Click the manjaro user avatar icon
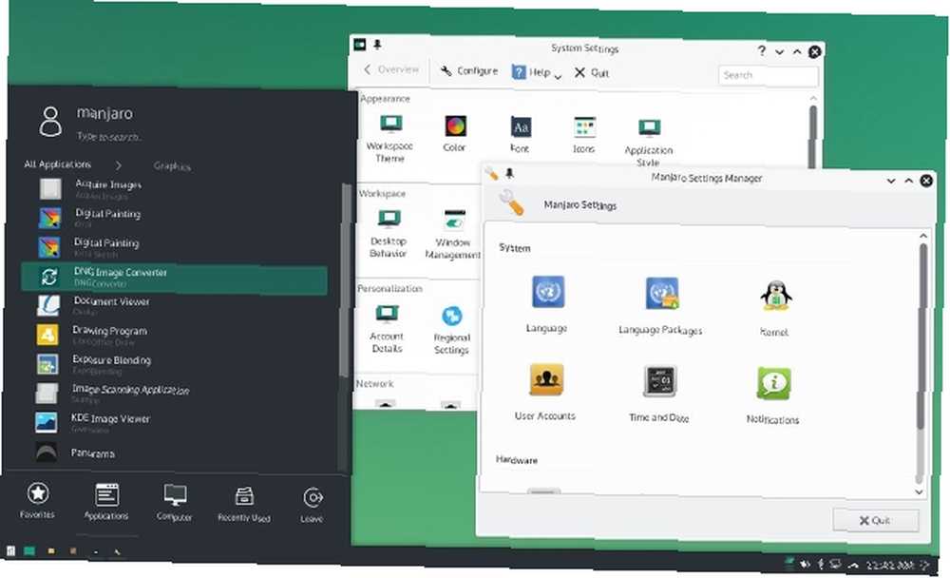 50,121
